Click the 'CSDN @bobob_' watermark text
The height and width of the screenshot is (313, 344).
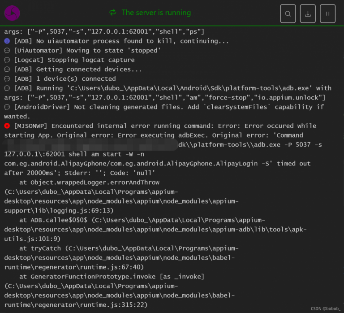(325, 309)
